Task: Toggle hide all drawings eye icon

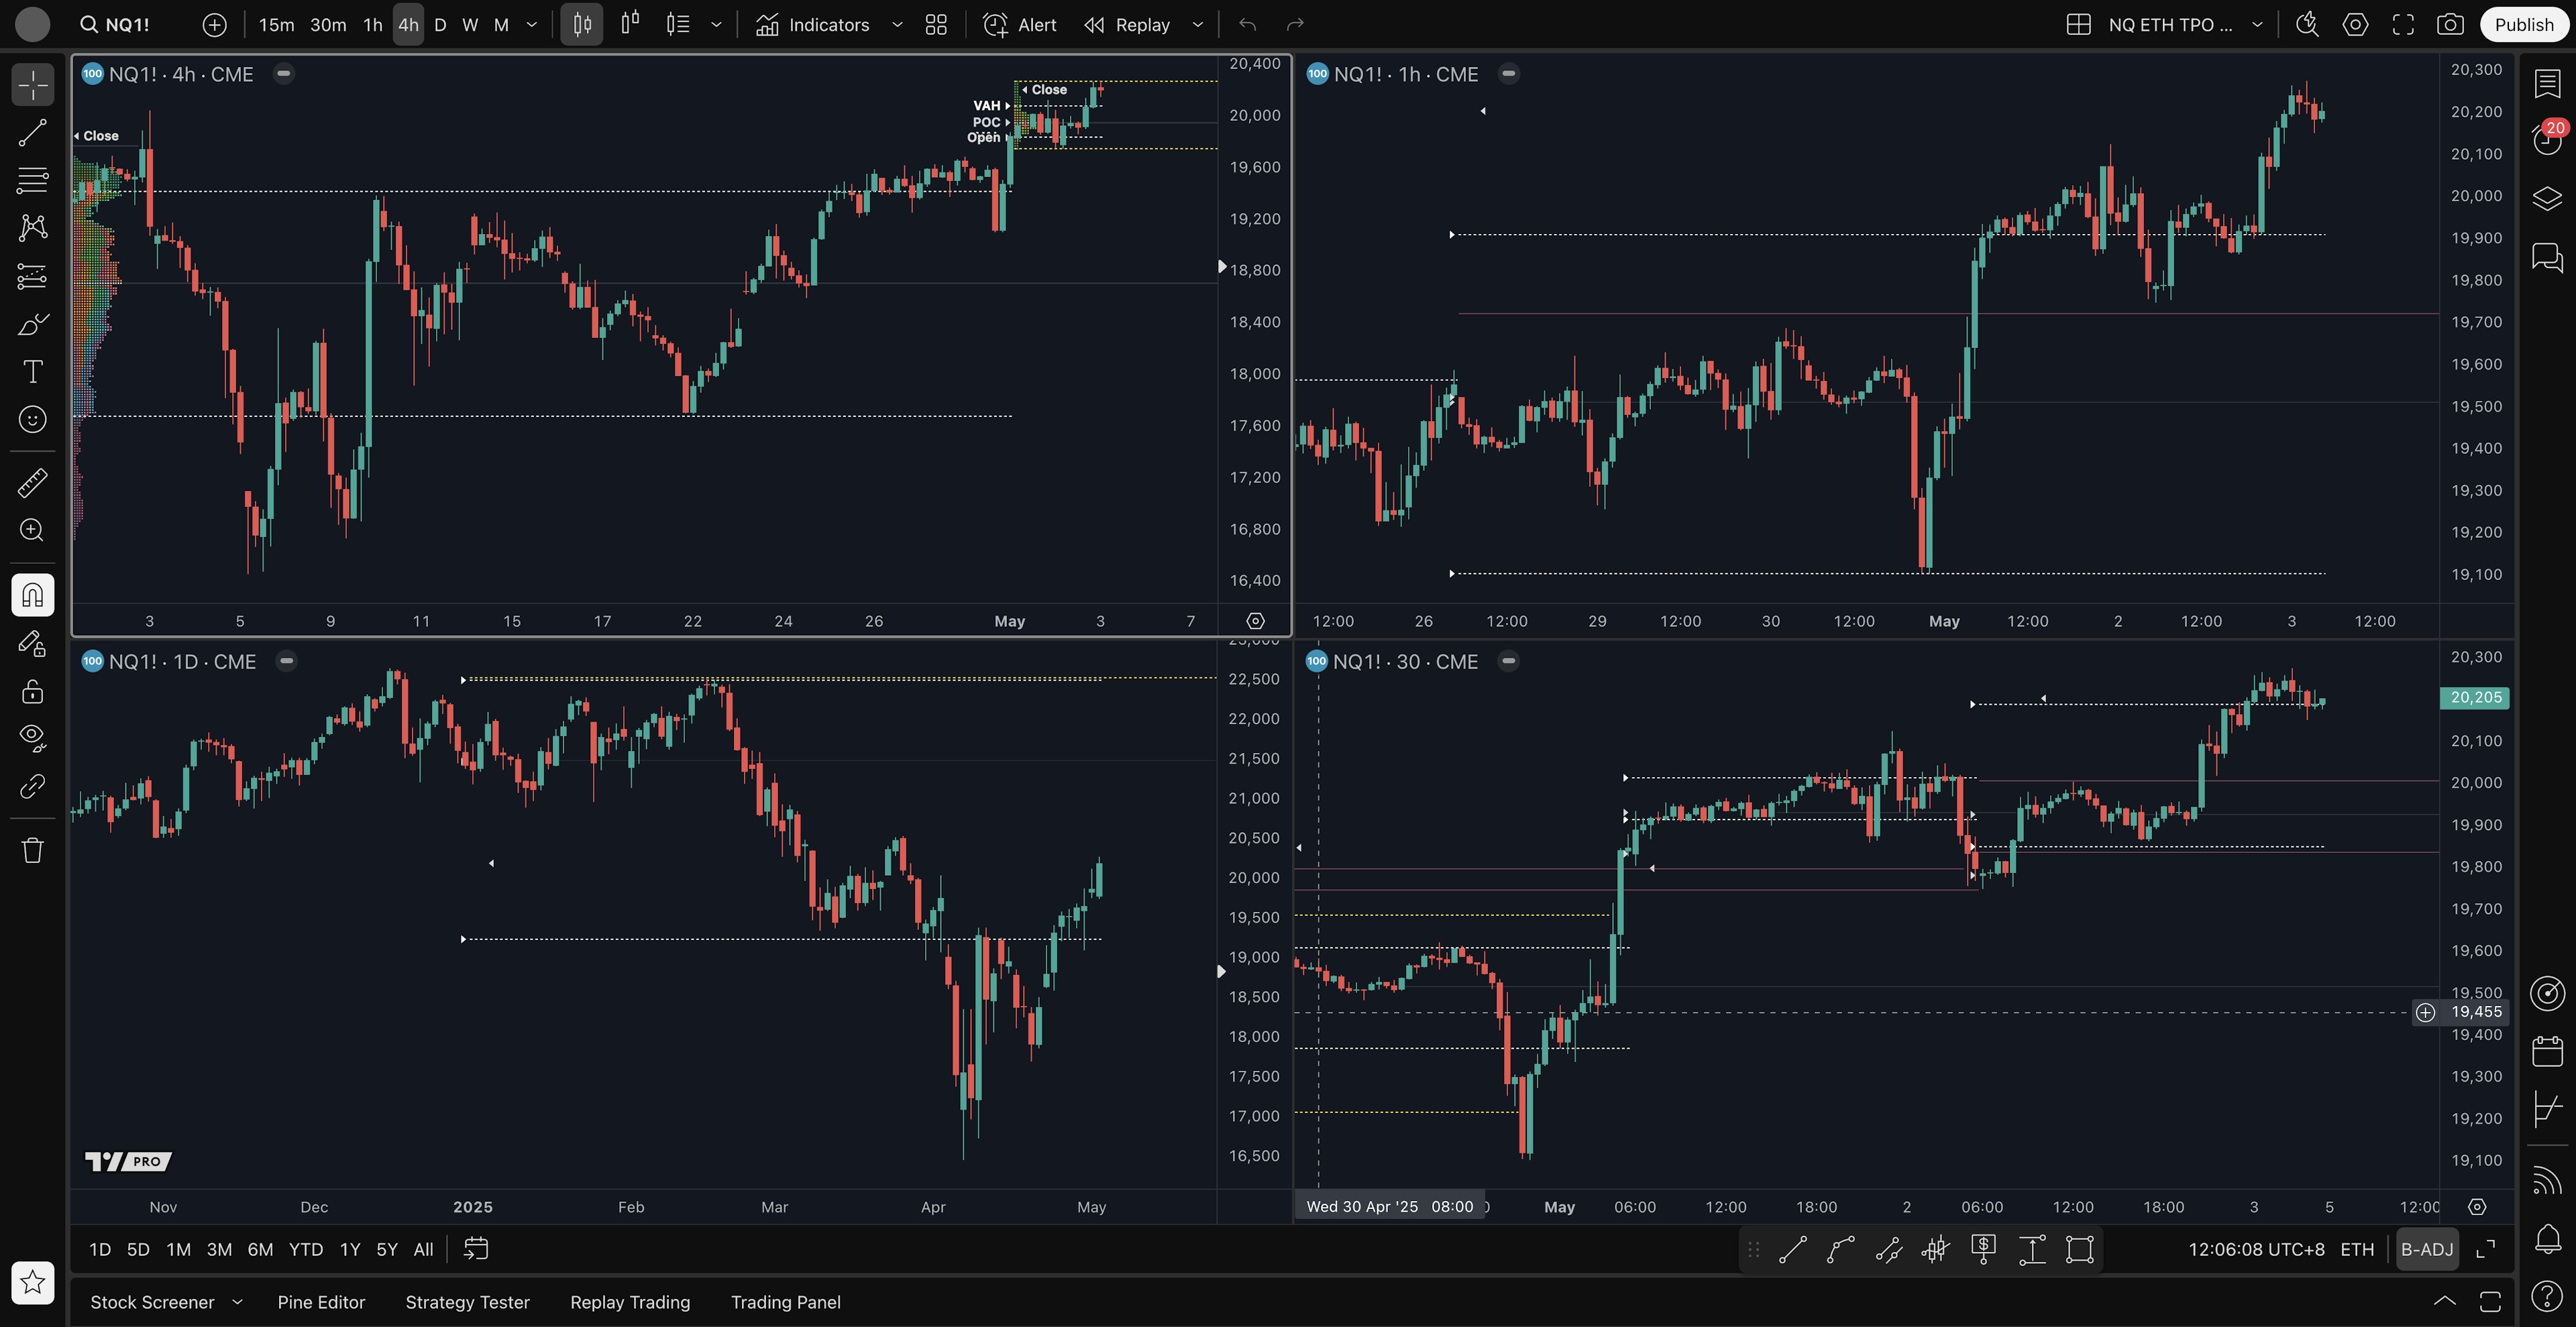Action: tap(32, 738)
